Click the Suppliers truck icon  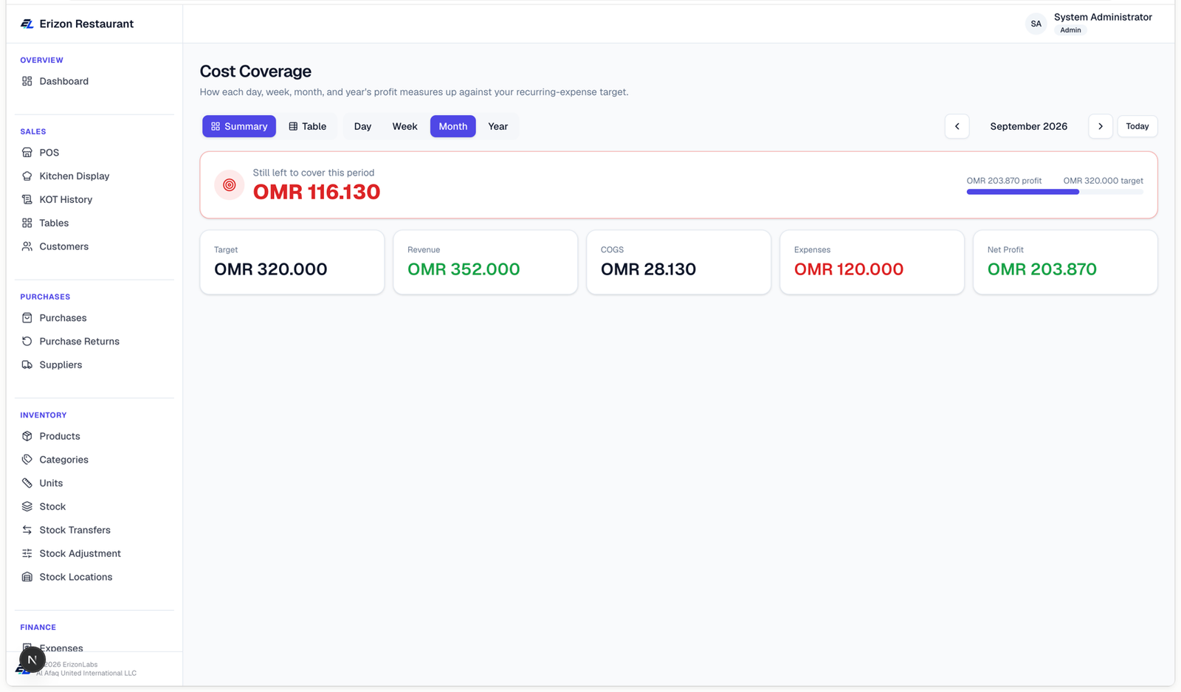[27, 365]
